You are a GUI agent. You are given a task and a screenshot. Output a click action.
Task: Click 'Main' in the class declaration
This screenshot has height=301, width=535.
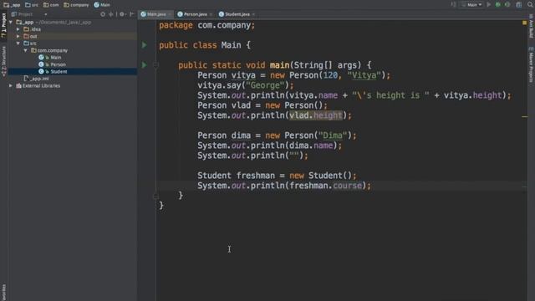pos(231,45)
